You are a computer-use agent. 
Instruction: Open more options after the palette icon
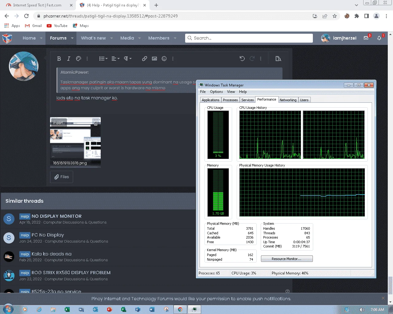[x=87, y=59]
